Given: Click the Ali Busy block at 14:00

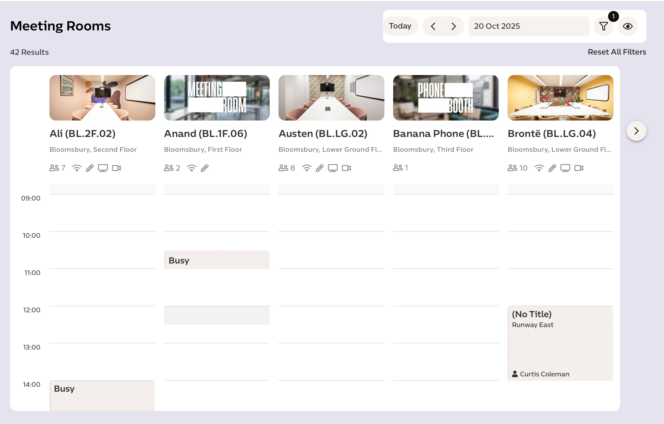Looking at the screenshot, I should pyautogui.click(x=102, y=395).
